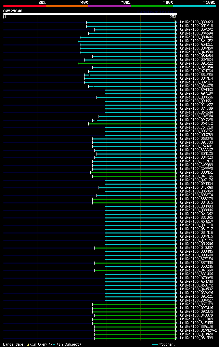The height and width of the screenshot is (347, 219).
Task: Select the UniRef100_Q9M534 label
Action: pyautogui.click(x=196, y=184)
